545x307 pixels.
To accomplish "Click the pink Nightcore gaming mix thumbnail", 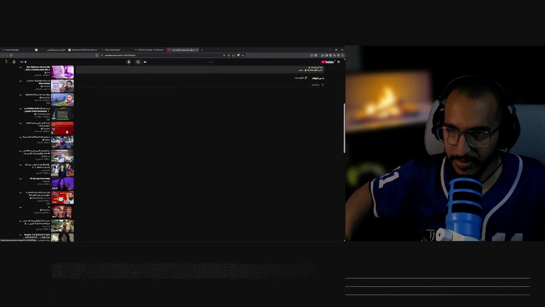I will 62,72.
